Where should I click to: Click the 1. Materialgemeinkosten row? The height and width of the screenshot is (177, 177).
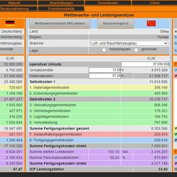point(99,88)
